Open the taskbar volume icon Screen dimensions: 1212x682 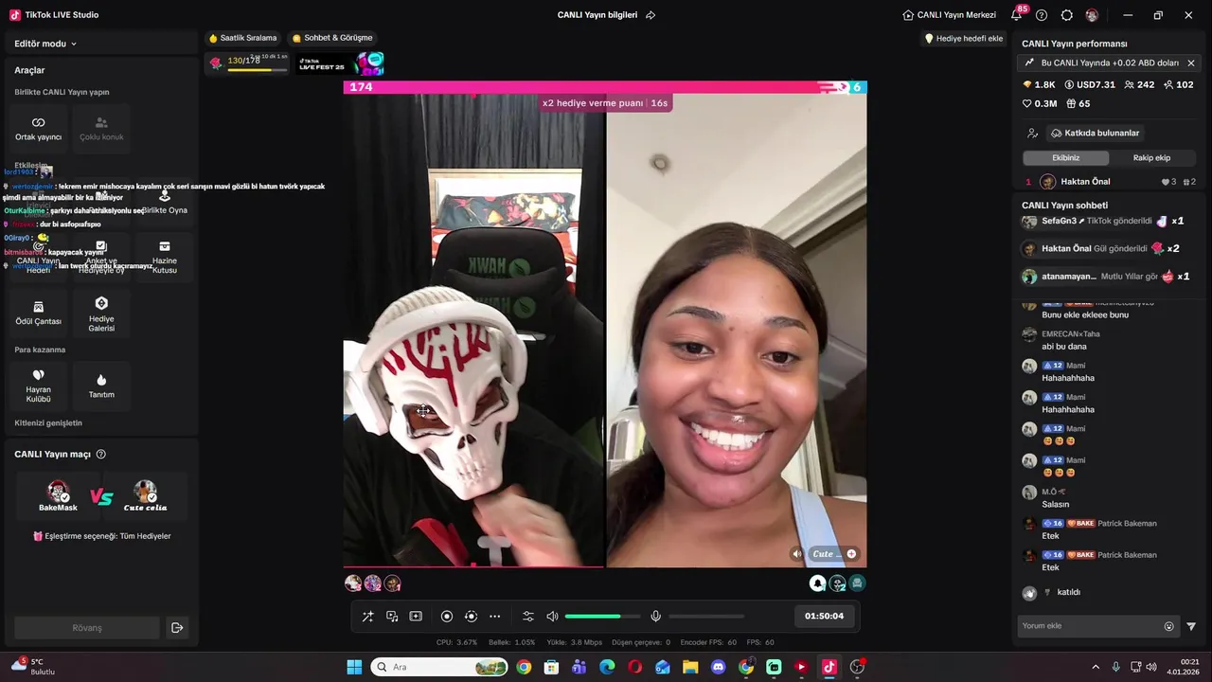1151,667
